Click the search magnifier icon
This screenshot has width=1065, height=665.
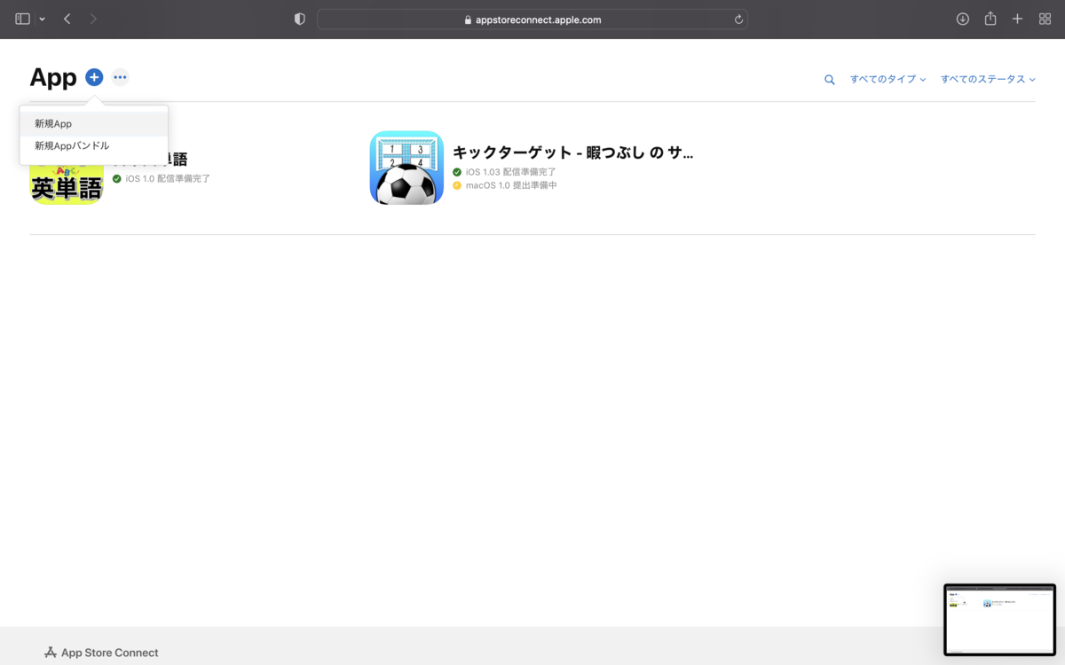pyautogui.click(x=830, y=79)
